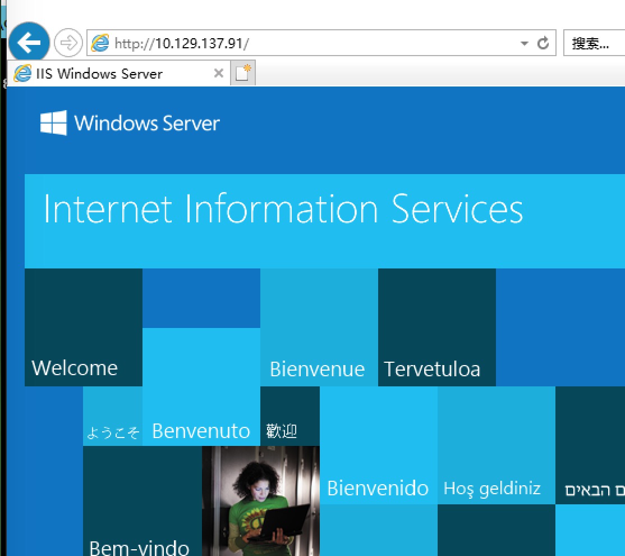The height and width of the screenshot is (556, 625).
Task: Click the Bienvenue tile
Action: point(319,327)
